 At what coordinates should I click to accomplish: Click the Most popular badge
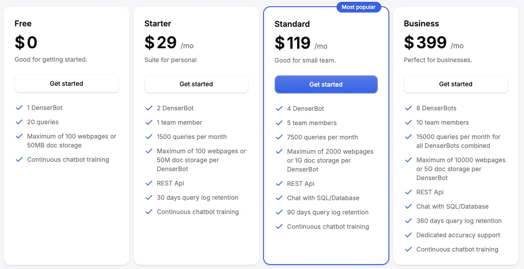click(x=358, y=7)
